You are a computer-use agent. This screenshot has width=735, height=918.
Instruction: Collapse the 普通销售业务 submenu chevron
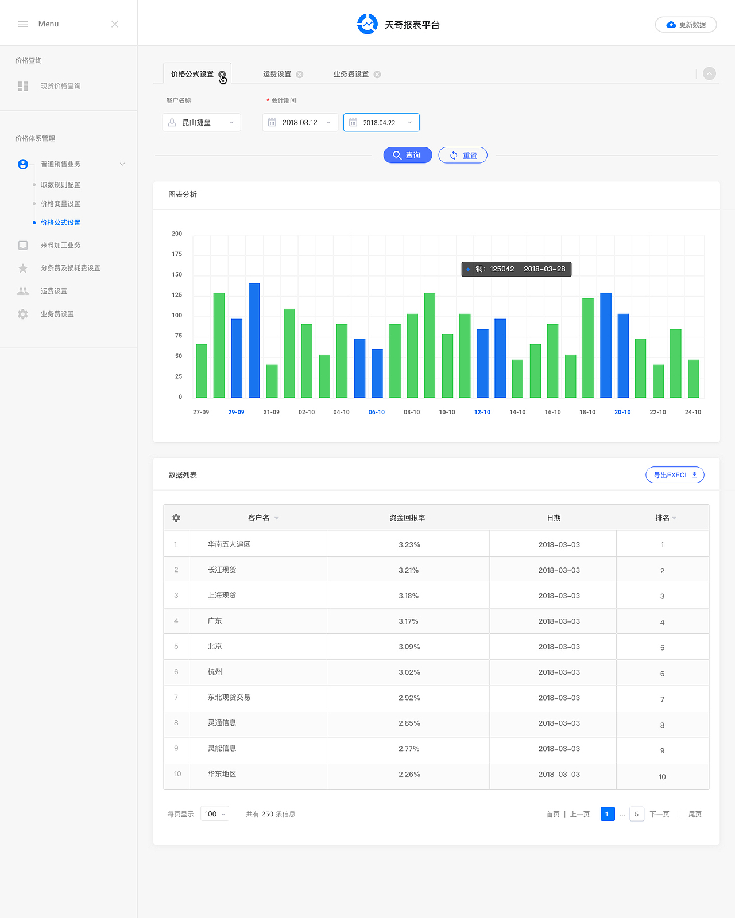122,164
